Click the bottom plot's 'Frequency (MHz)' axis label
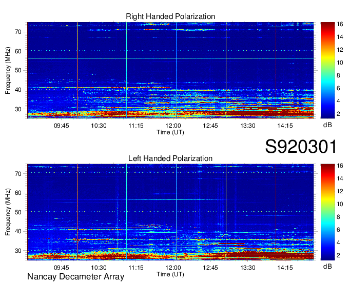Screen dimensions: 349x283 point(8,212)
